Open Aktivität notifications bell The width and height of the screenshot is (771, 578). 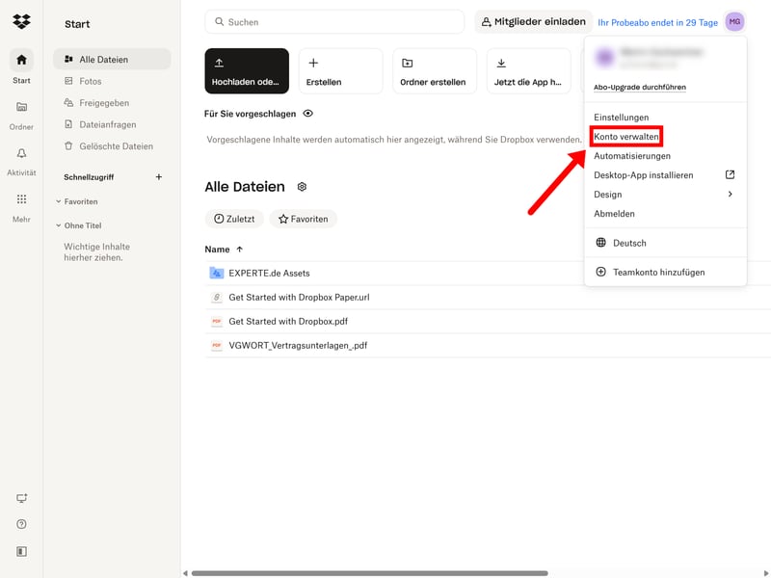tap(21, 159)
